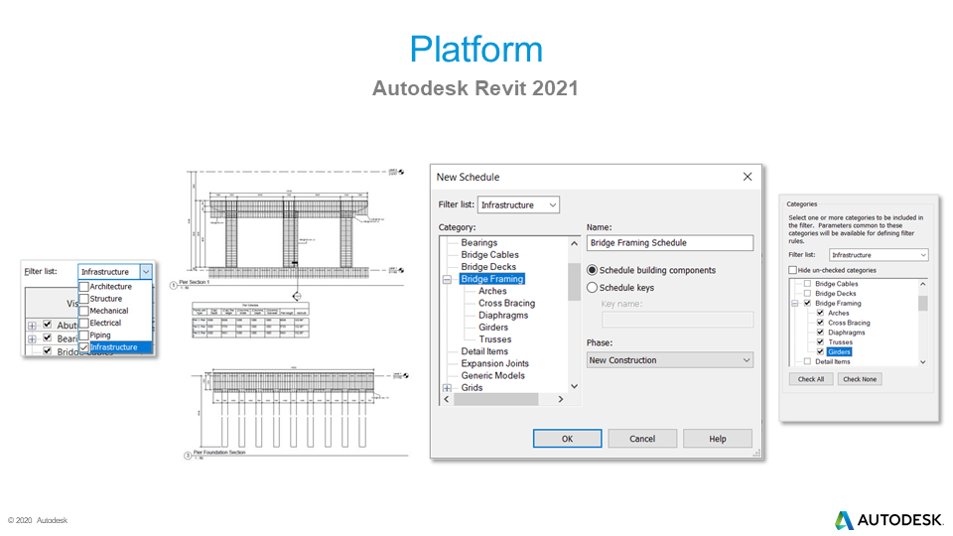
Task: Tick the Architecture filter checkbox
Action: coord(84,287)
